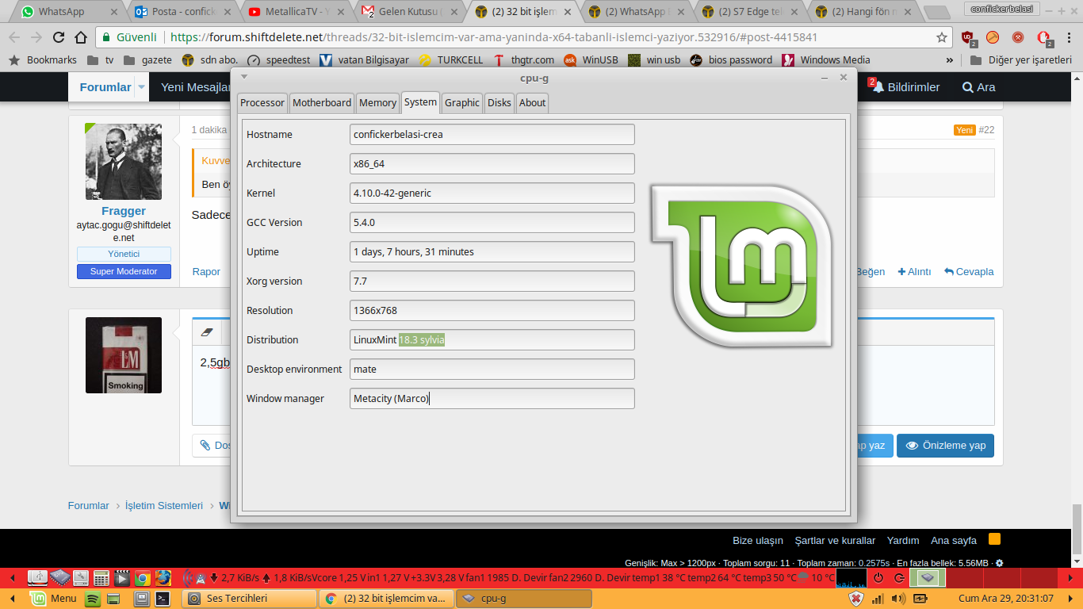
Task: Click the Rapor link on Fragger's post
Action: tap(206, 271)
